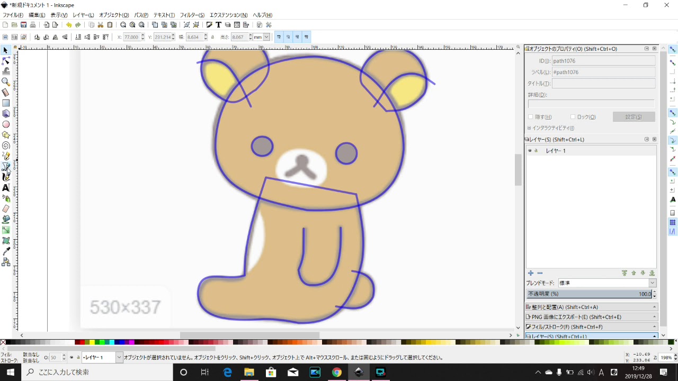
Task: Raise layer to top green arrow
Action: 625,273
